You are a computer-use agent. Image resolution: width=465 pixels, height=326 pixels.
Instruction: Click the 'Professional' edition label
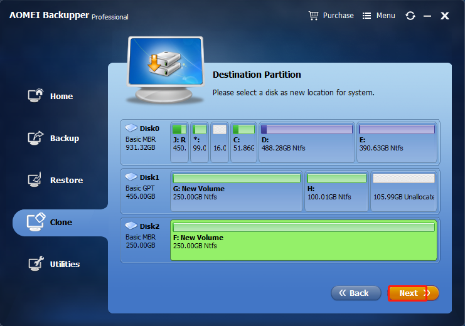click(x=110, y=17)
